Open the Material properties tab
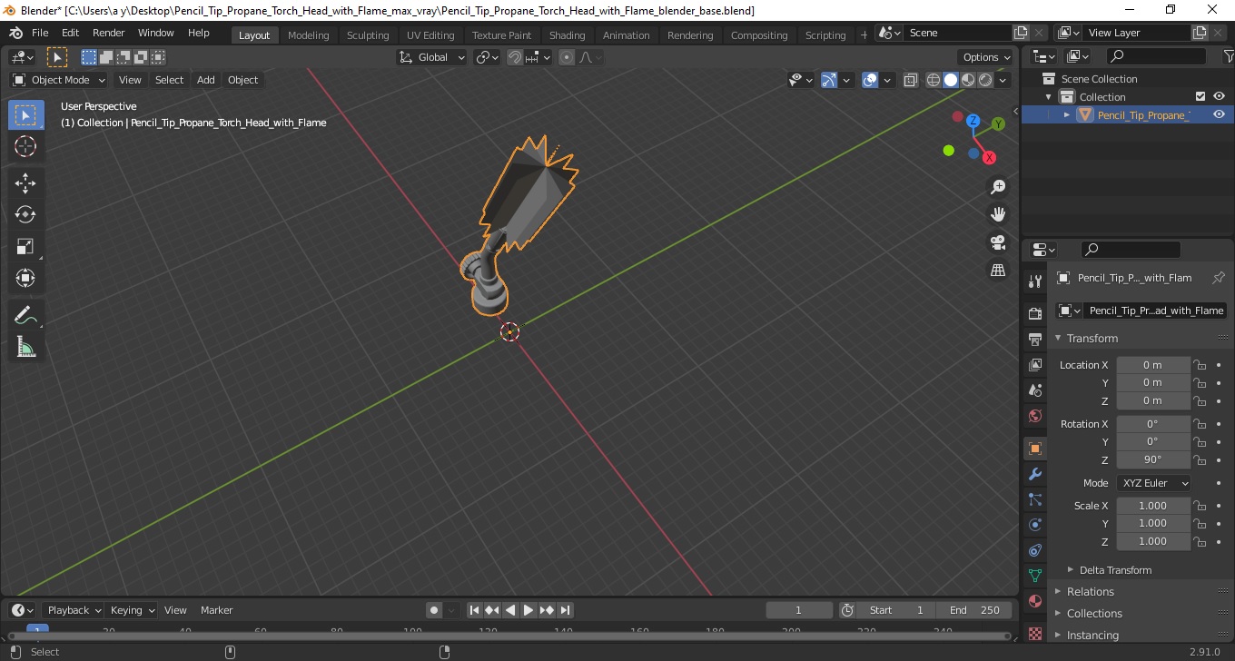This screenshot has height=661, width=1235. 1034,601
